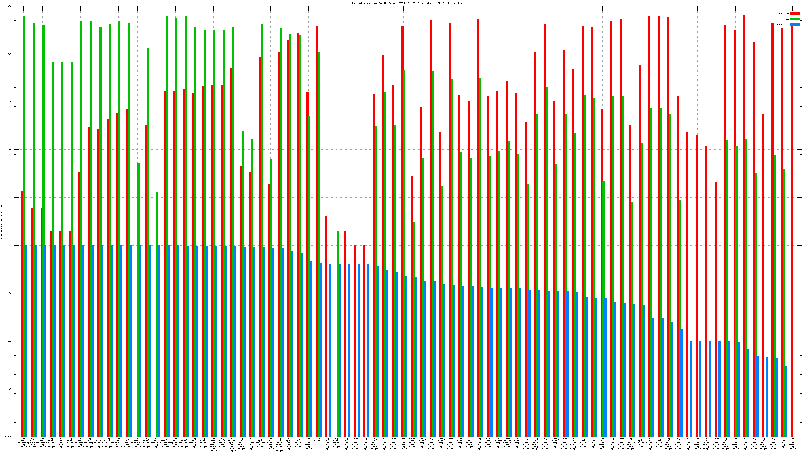Screen dimensions: 806x453
Task: Select the 1000 y-axis tick label
Action: coord(10,102)
